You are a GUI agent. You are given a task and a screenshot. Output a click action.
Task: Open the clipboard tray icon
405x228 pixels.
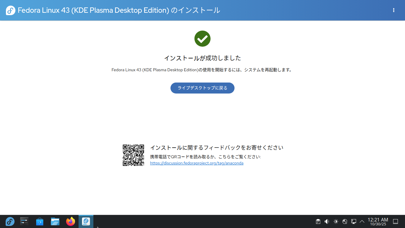(318, 221)
